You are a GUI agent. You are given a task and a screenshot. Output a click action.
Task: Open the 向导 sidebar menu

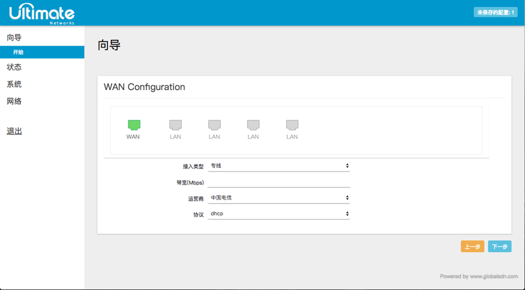click(15, 37)
